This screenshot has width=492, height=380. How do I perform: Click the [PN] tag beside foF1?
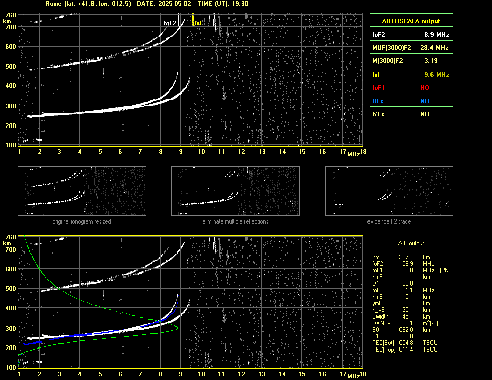point(445,270)
